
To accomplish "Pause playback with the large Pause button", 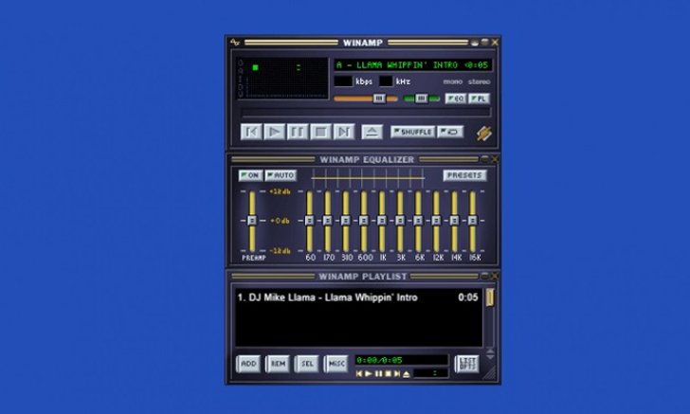I will click(x=298, y=132).
